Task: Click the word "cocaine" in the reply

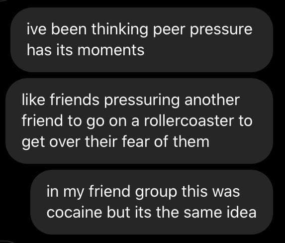Action: coord(74,213)
